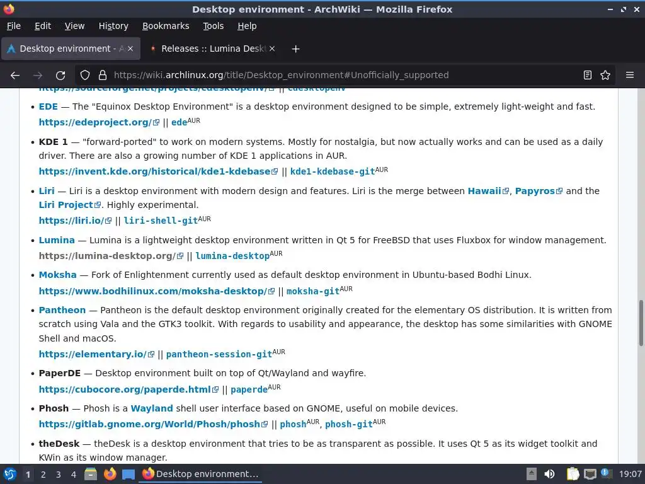Open moksha-git AUR package link
This screenshot has width=645, height=484.
point(312,291)
